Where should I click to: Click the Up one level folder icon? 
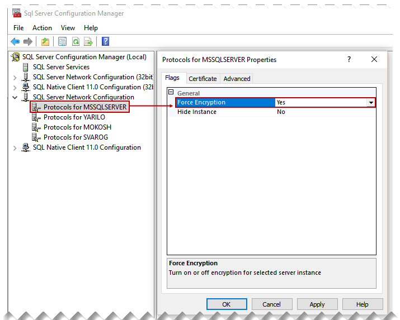tap(45, 41)
